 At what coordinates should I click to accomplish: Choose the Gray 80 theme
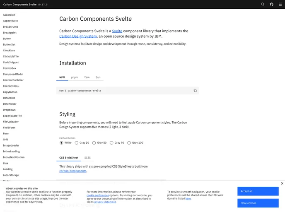click(94, 143)
